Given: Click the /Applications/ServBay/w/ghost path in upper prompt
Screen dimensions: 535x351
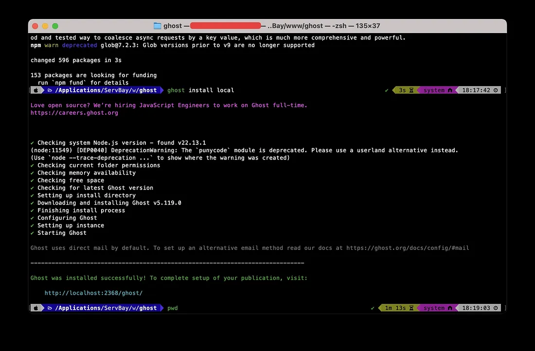Looking at the screenshot, I should click(x=106, y=90).
